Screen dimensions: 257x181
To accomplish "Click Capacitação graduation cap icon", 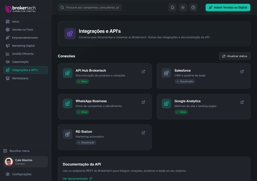I will 8,62.
